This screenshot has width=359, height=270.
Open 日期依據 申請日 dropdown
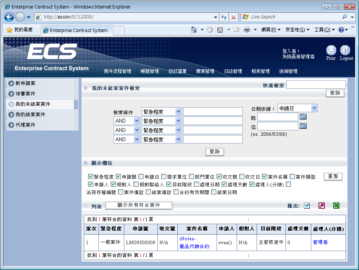(x=297, y=108)
